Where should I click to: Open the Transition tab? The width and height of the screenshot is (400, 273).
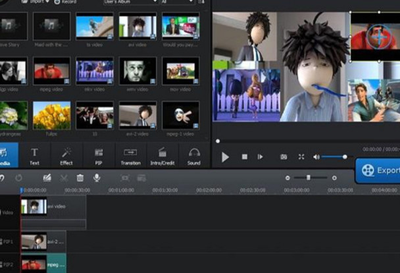pyautogui.click(x=131, y=156)
